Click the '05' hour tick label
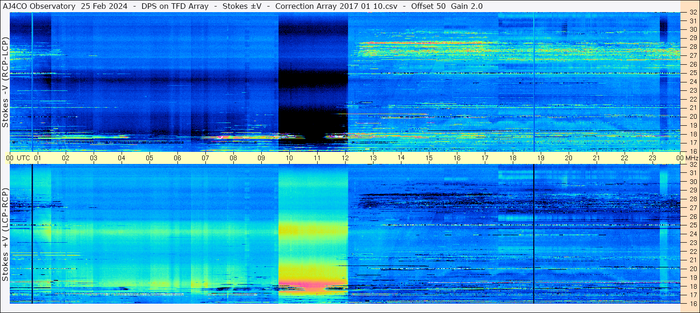Screen dimensions: 700x313 tap(150, 158)
